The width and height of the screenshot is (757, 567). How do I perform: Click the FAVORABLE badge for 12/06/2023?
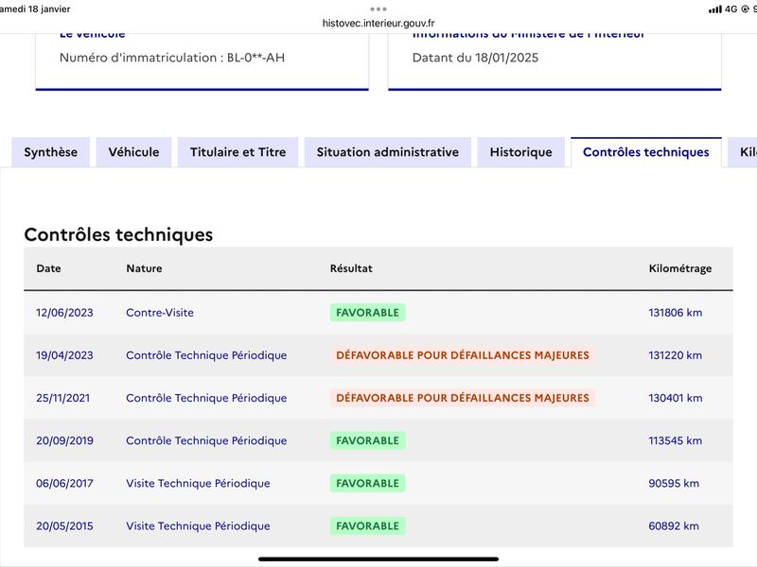pos(367,313)
